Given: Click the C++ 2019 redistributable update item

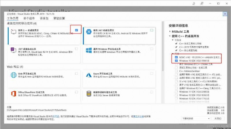Looking at the screenshot, I should (x=194, y=47).
